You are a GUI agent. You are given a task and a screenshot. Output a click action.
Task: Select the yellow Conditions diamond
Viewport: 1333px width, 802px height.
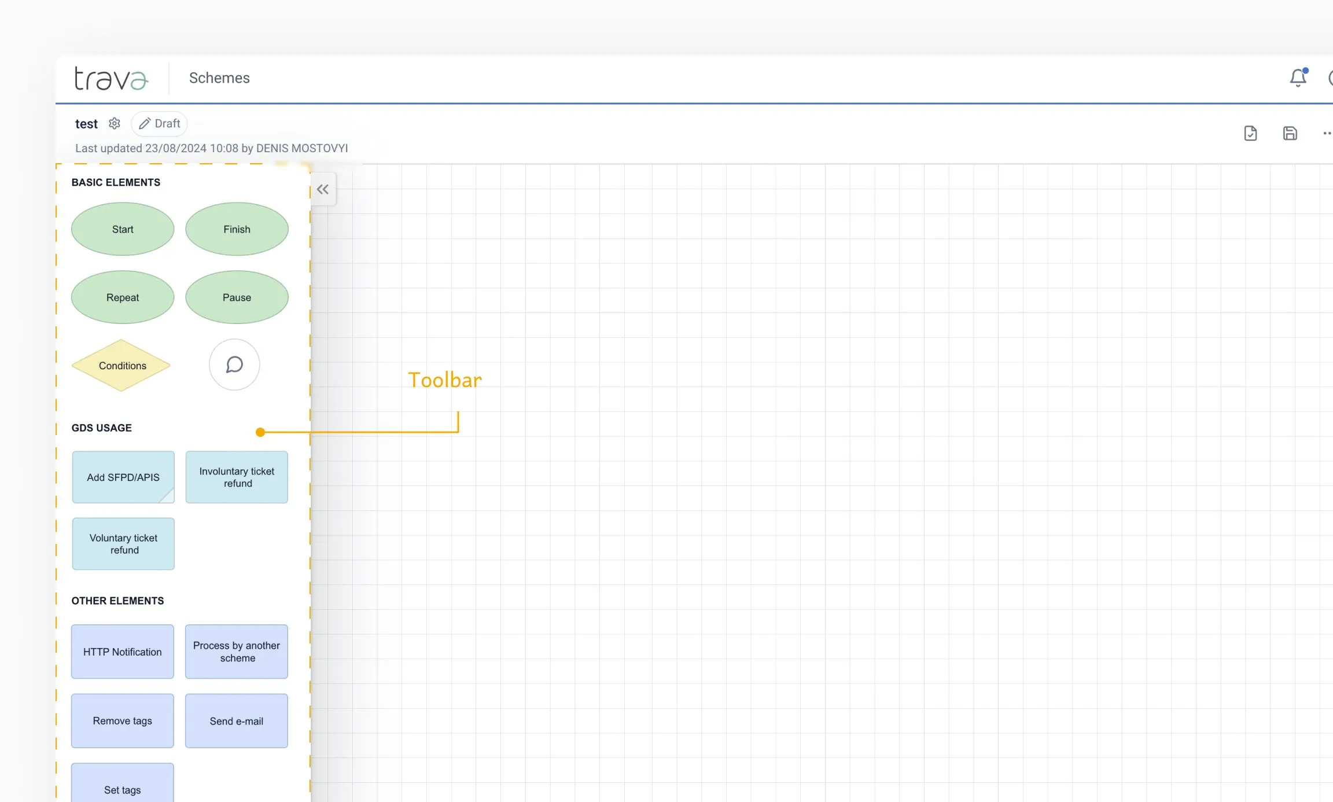121,366
